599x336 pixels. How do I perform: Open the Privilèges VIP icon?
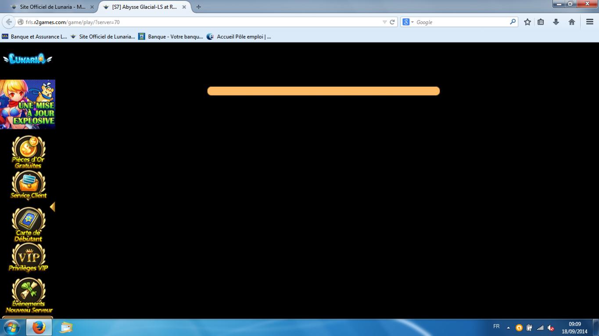28,257
